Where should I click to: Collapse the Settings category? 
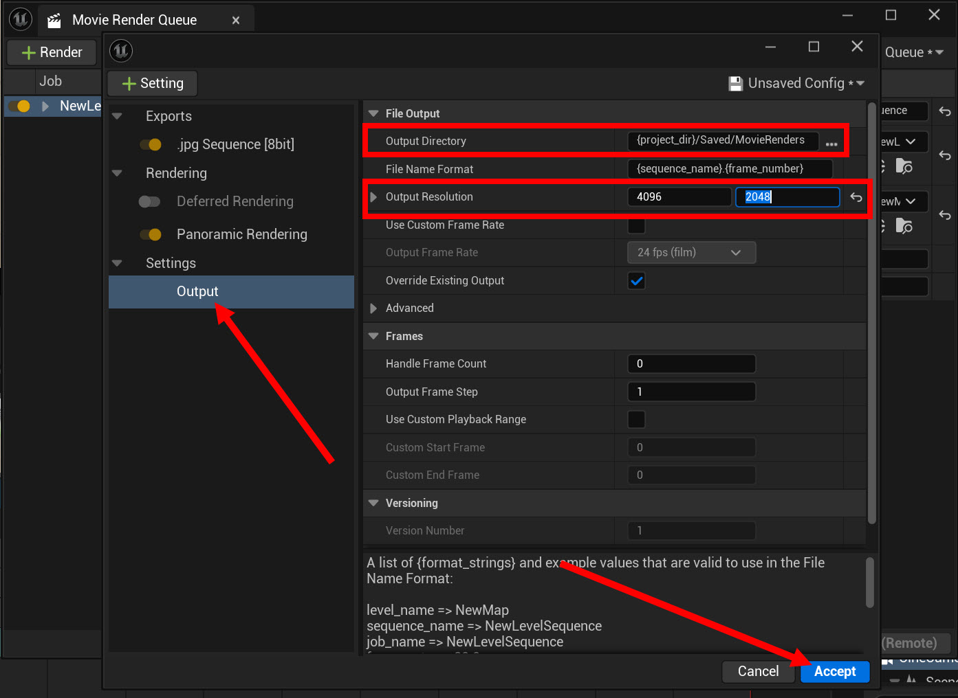click(117, 263)
